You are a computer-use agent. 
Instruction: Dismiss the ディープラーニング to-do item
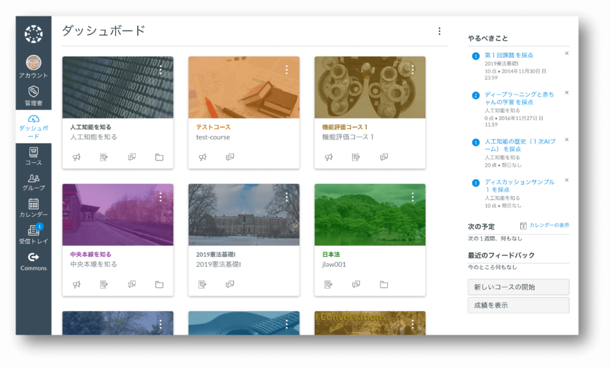coord(567,92)
